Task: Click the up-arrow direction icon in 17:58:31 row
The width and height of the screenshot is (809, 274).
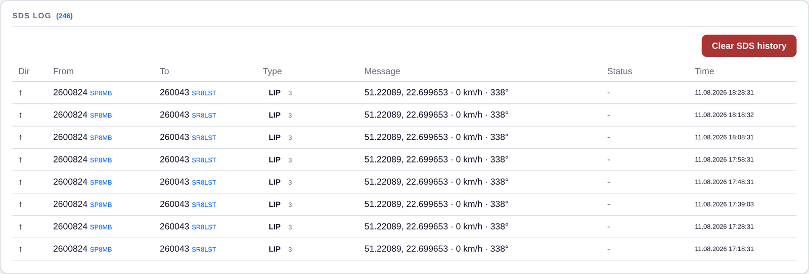Action: [20, 159]
